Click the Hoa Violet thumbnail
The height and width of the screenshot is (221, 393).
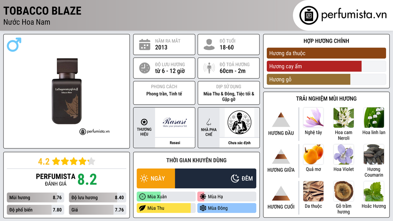pyautogui.click(x=343, y=154)
